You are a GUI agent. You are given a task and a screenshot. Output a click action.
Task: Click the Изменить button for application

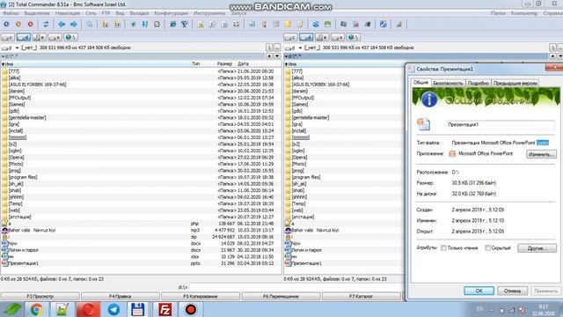542,154
